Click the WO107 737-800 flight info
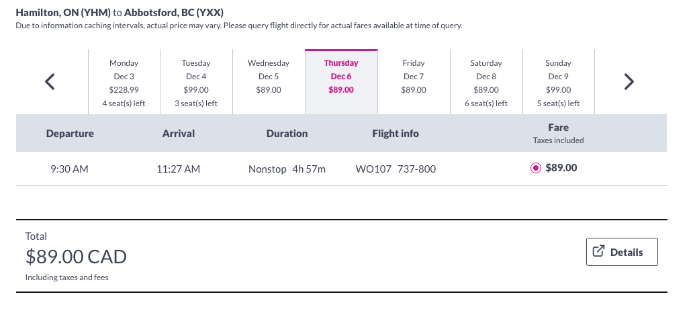Viewport: 693px width, 311px height. point(396,169)
